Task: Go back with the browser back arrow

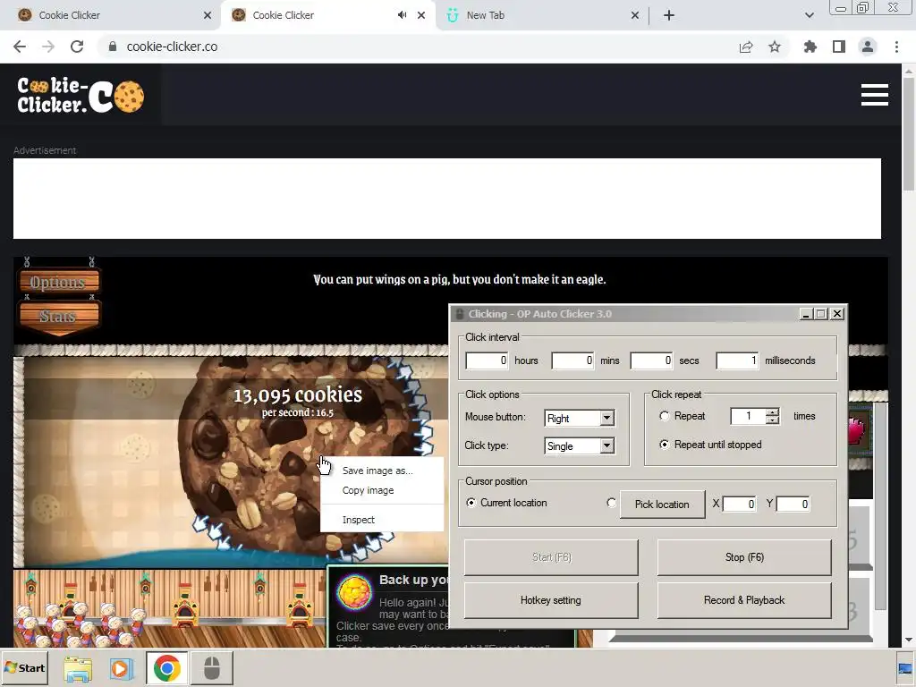Action: click(x=20, y=47)
